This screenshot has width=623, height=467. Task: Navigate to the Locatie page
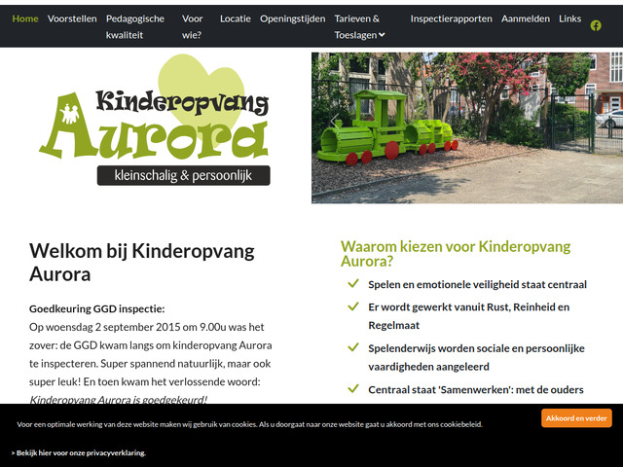(235, 18)
